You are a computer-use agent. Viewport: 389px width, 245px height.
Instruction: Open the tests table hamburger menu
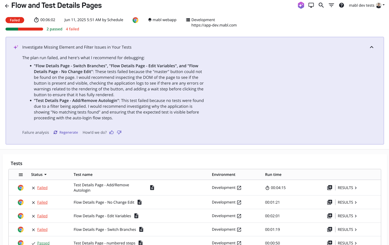point(21,175)
